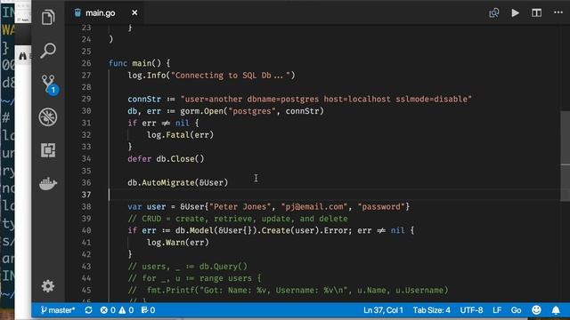Open the More Actions ellipsis menu

coord(558,12)
